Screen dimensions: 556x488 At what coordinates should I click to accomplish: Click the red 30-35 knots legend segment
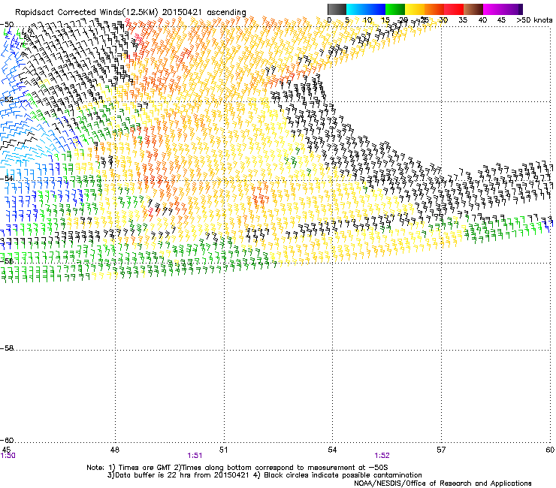(454, 9)
